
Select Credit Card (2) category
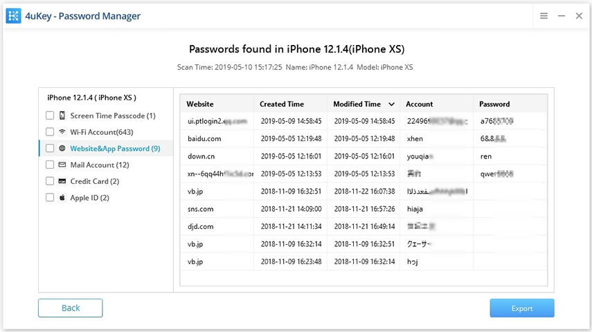pyautogui.click(x=95, y=181)
